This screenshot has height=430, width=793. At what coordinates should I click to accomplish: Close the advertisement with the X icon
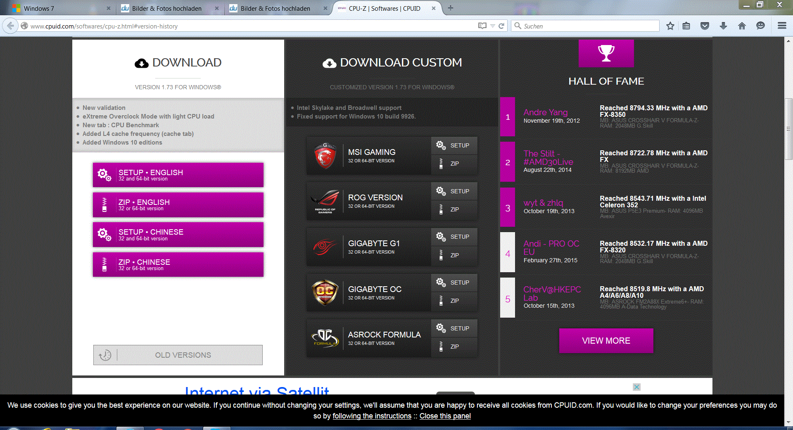tap(637, 387)
